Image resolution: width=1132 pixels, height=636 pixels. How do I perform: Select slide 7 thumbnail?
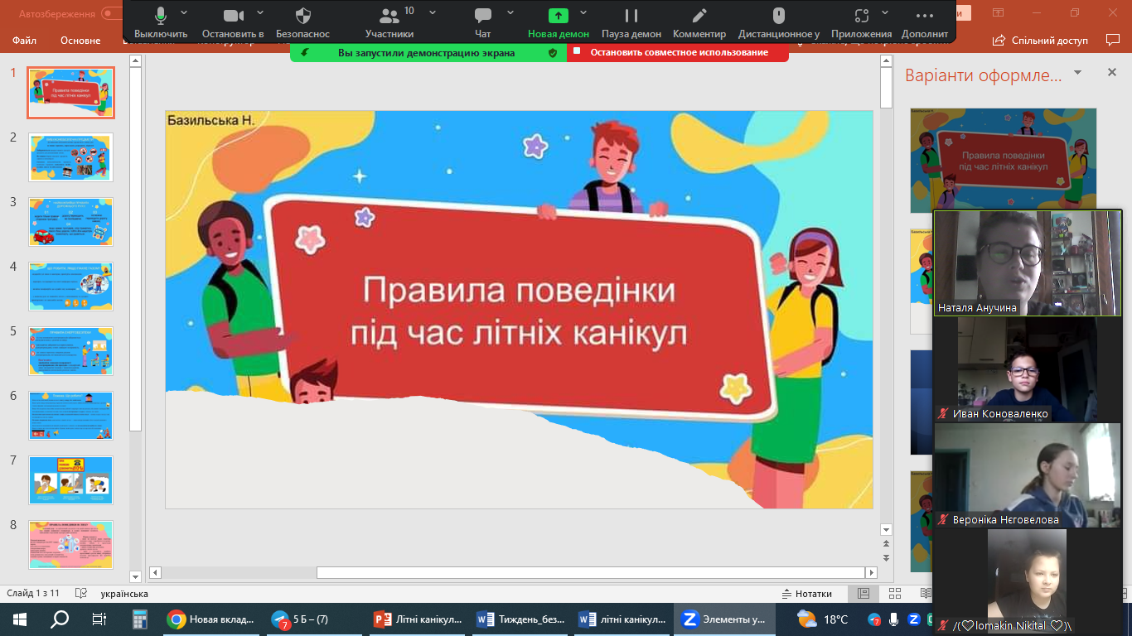[71, 480]
